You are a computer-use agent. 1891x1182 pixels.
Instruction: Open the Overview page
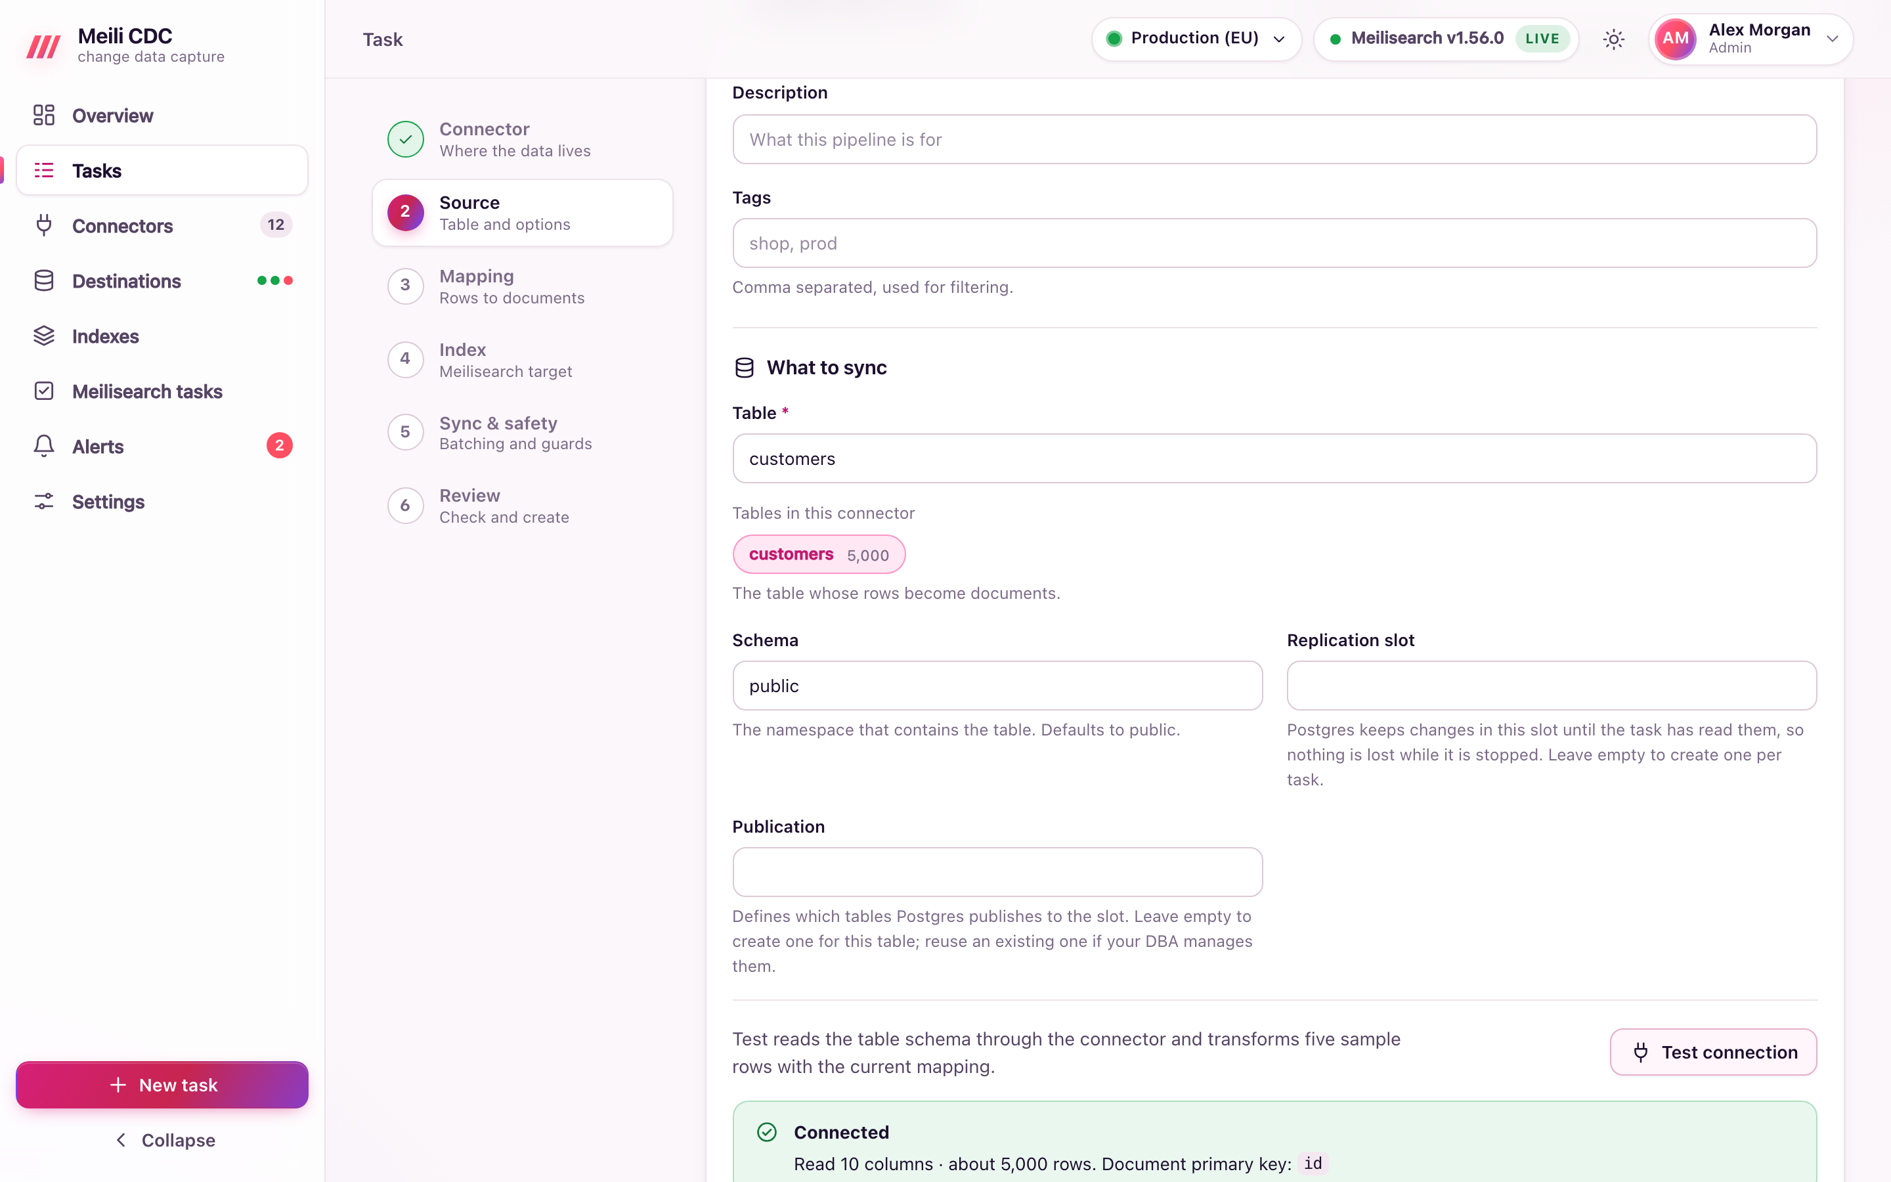(x=163, y=116)
